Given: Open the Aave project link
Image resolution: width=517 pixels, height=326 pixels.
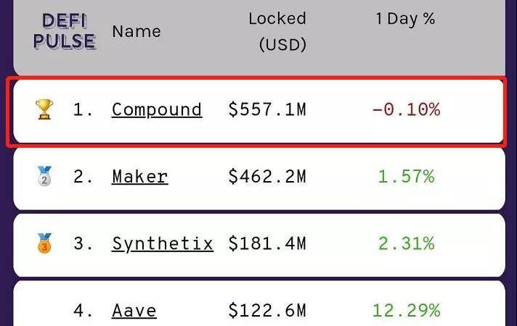Looking at the screenshot, I should click(134, 311).
